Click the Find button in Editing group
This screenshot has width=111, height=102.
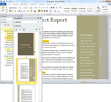point(105,7)
